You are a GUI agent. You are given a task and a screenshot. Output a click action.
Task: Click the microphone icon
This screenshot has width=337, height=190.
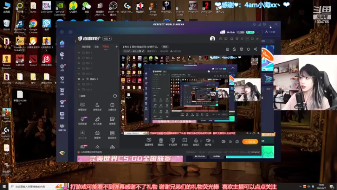(196, 141)
